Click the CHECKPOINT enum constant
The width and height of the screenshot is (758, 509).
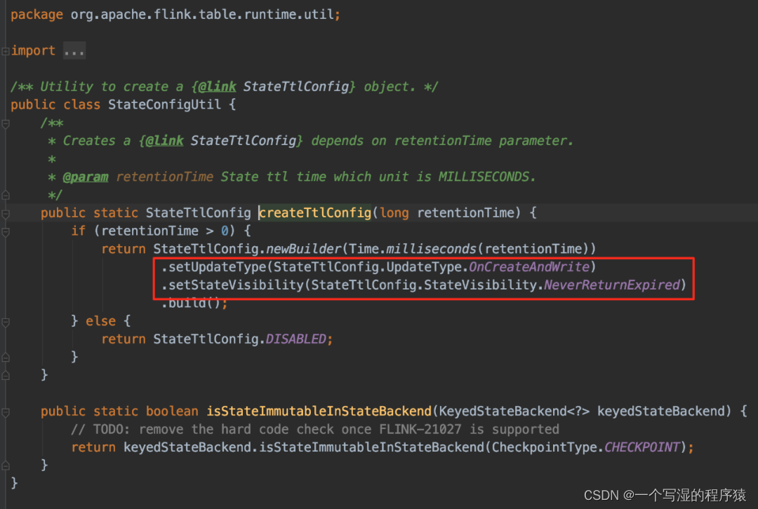pos(642,447)
